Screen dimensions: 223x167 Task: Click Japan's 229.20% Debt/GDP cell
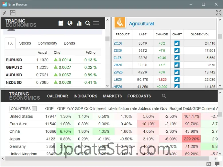pos(192,139)
